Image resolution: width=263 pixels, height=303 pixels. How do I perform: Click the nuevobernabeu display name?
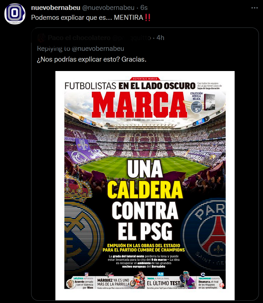coord(56,8)
